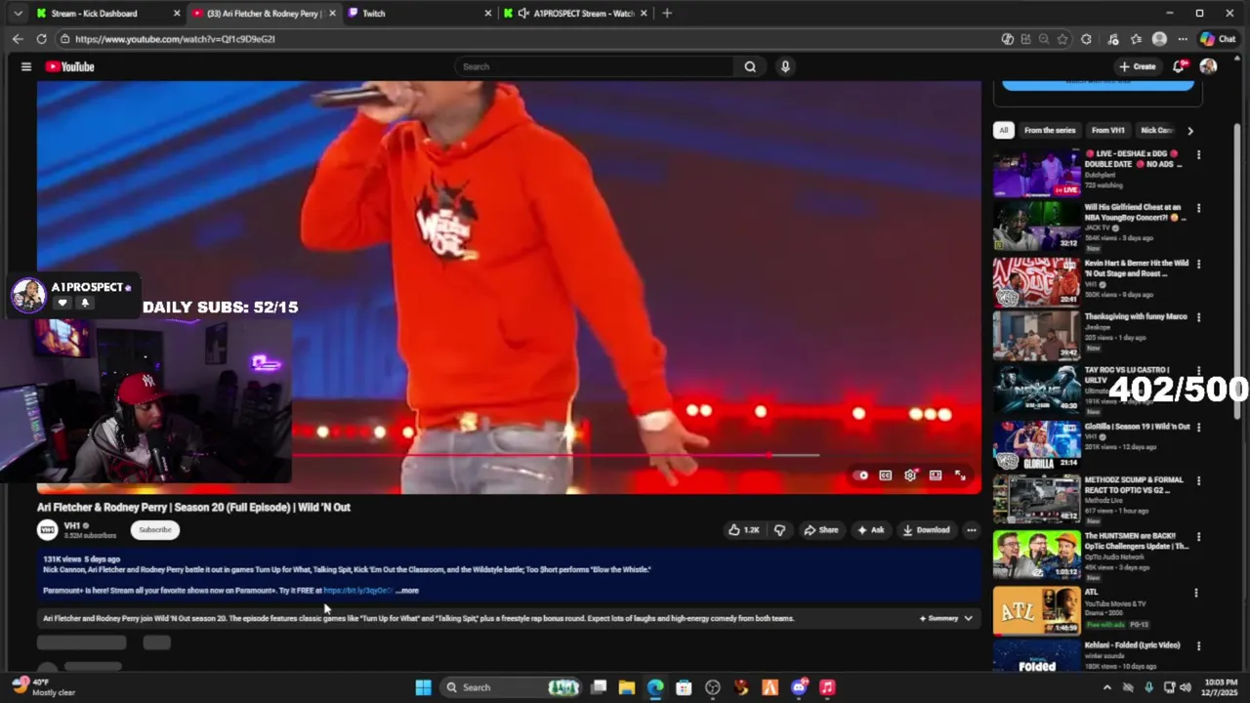Image resolution: width=1250 pixels, height=703 pixels.
Task: Share this video
Action: pyautogui.click(x=820, y=530)
